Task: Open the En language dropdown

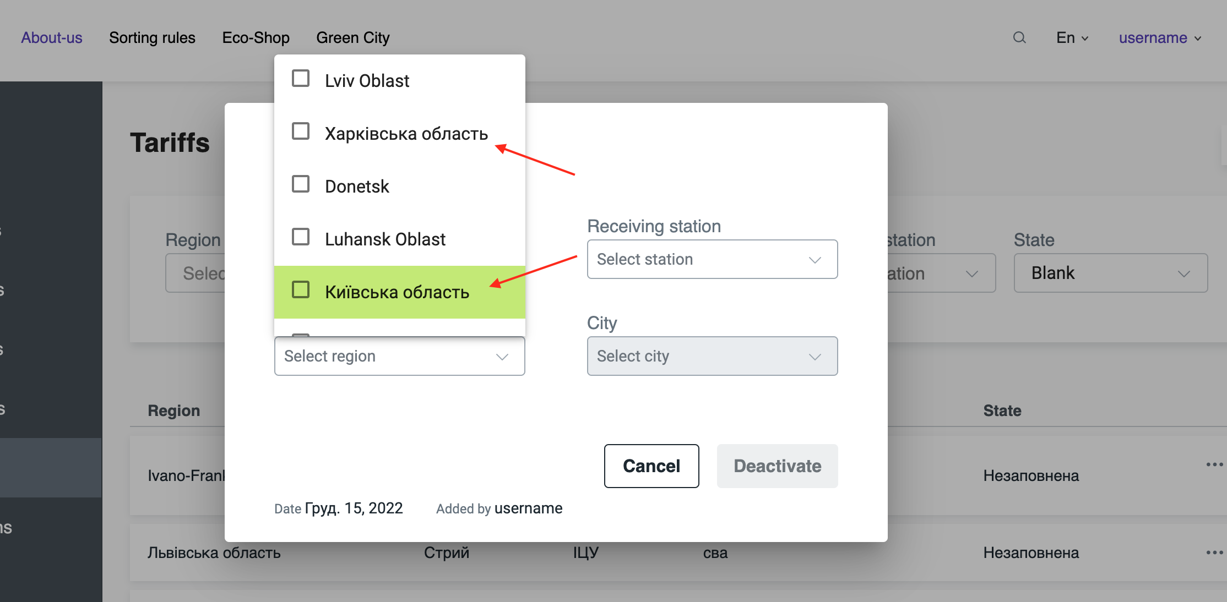Action: coord(1072,37)
